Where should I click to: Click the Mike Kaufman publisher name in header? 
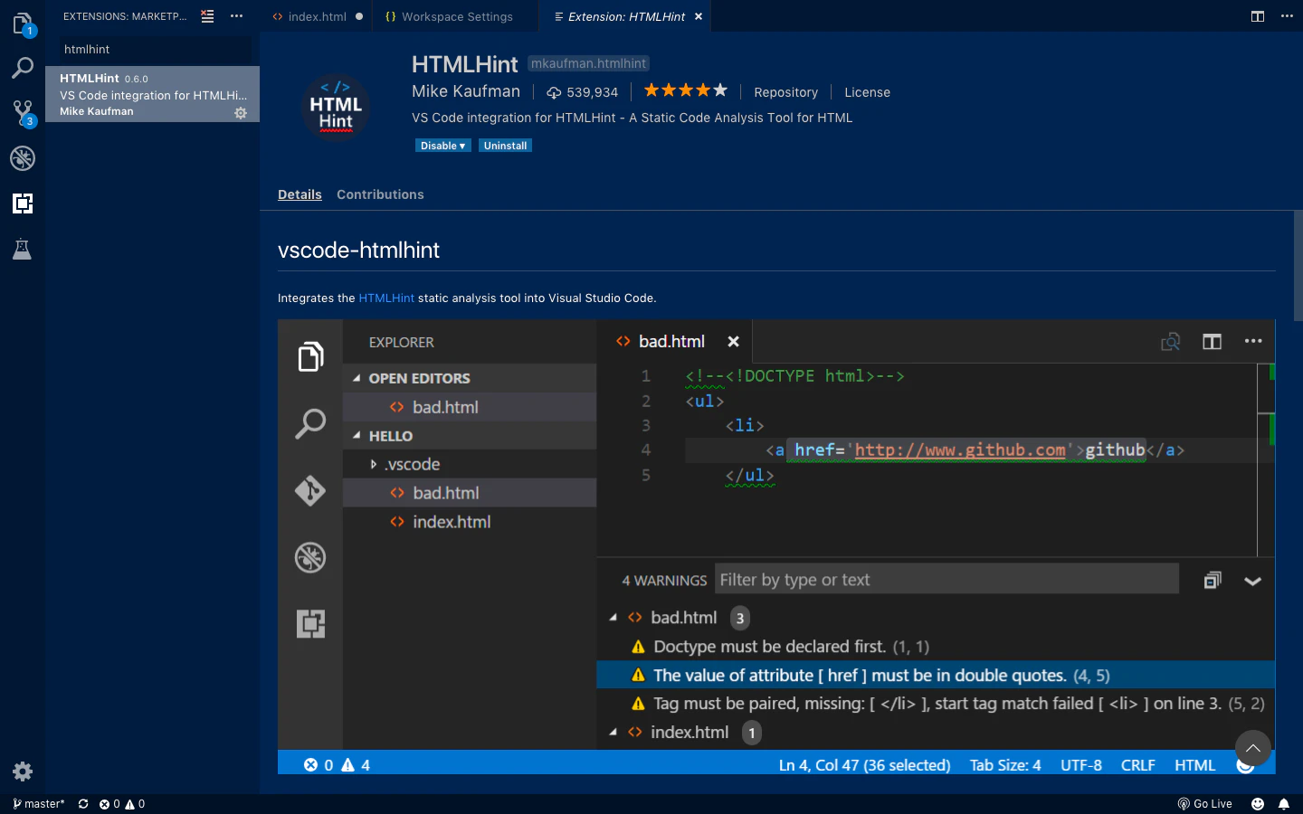pos(466,91)
